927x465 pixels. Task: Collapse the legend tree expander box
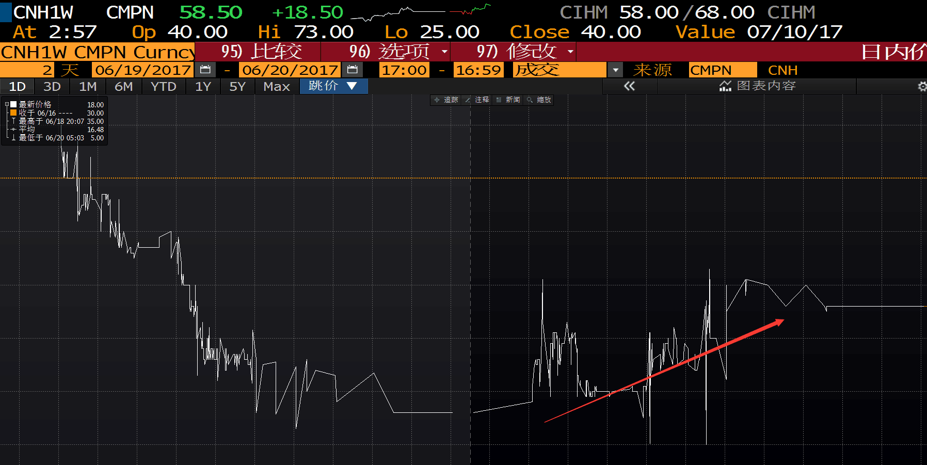point(7,104)
